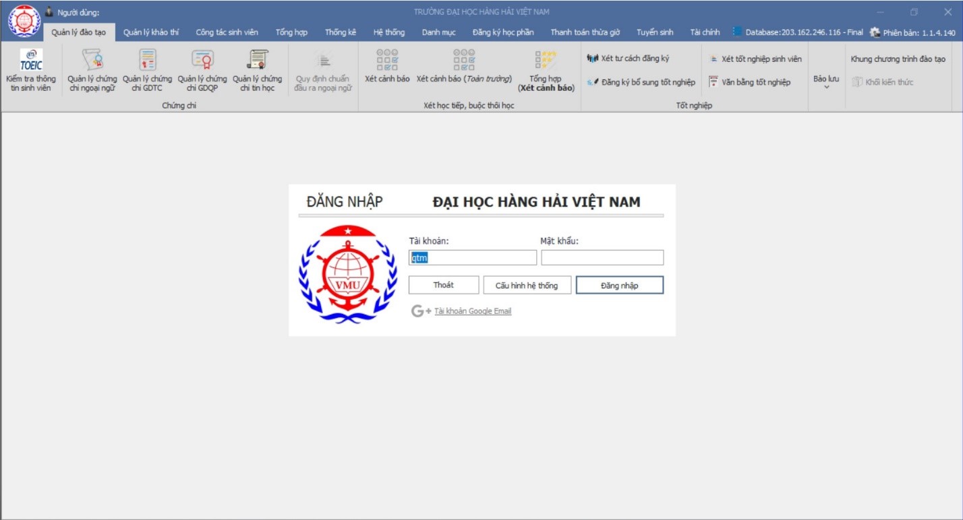Open Tổng hợp (Xét cảnh báo) icon
The width and height of the screenshot is (963, 520).
[545, 61]
